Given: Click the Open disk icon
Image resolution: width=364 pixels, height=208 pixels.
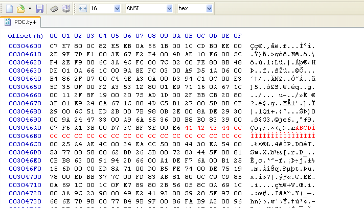Looking at the screenshot, I should click(66, 9).
